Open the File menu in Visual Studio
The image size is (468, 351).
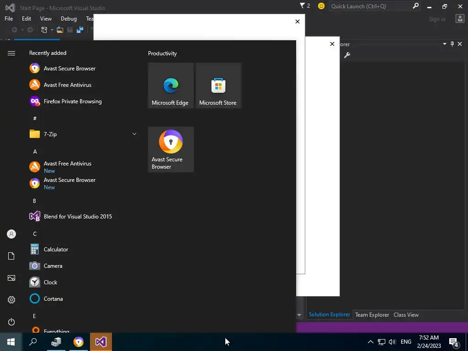pyautogui.click(x=9, y=18)
